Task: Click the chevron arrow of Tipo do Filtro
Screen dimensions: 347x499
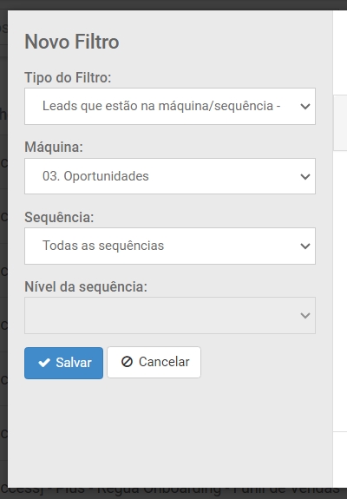Action: (305, 106)
